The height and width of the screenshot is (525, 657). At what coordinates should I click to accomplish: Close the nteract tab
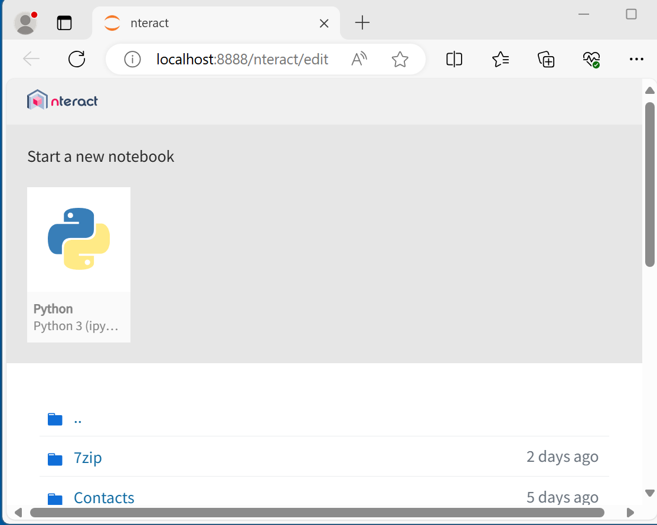coord(324,24)
